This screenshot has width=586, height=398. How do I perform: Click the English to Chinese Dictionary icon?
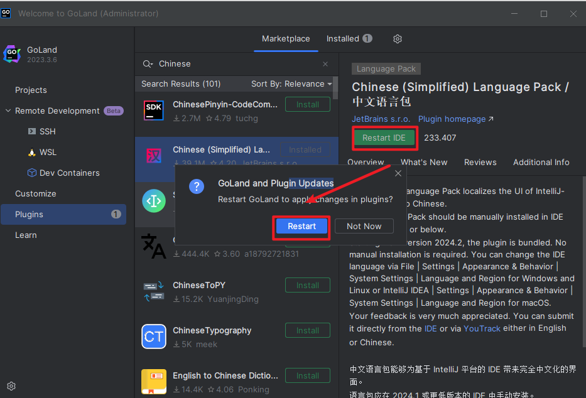click(154, 382)
